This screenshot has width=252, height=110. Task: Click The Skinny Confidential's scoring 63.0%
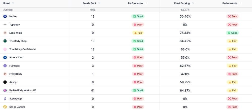coord(185,49)
